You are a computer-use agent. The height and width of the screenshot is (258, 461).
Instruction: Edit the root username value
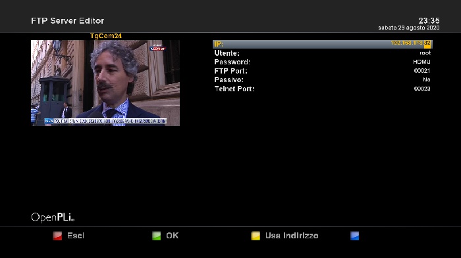coord(425,53)
